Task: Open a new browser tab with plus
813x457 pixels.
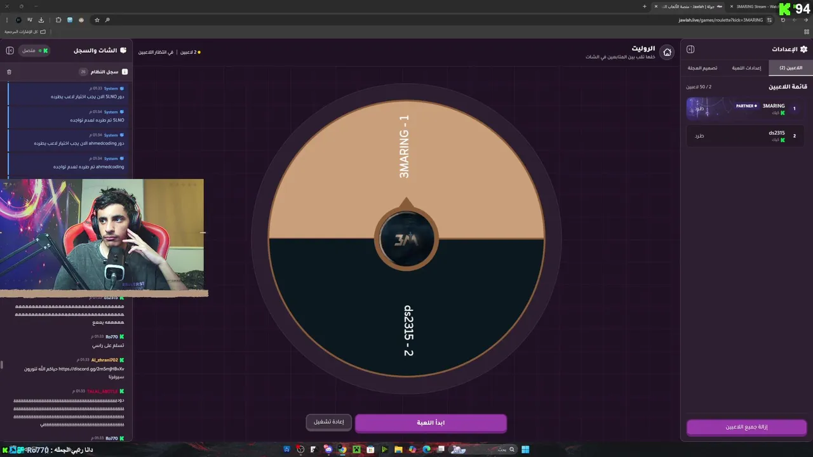Action: point(645,6)
